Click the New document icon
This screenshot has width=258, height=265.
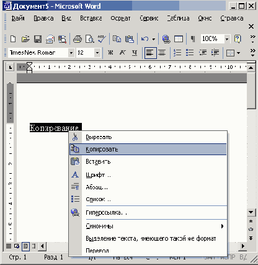(x=13, y=39)
